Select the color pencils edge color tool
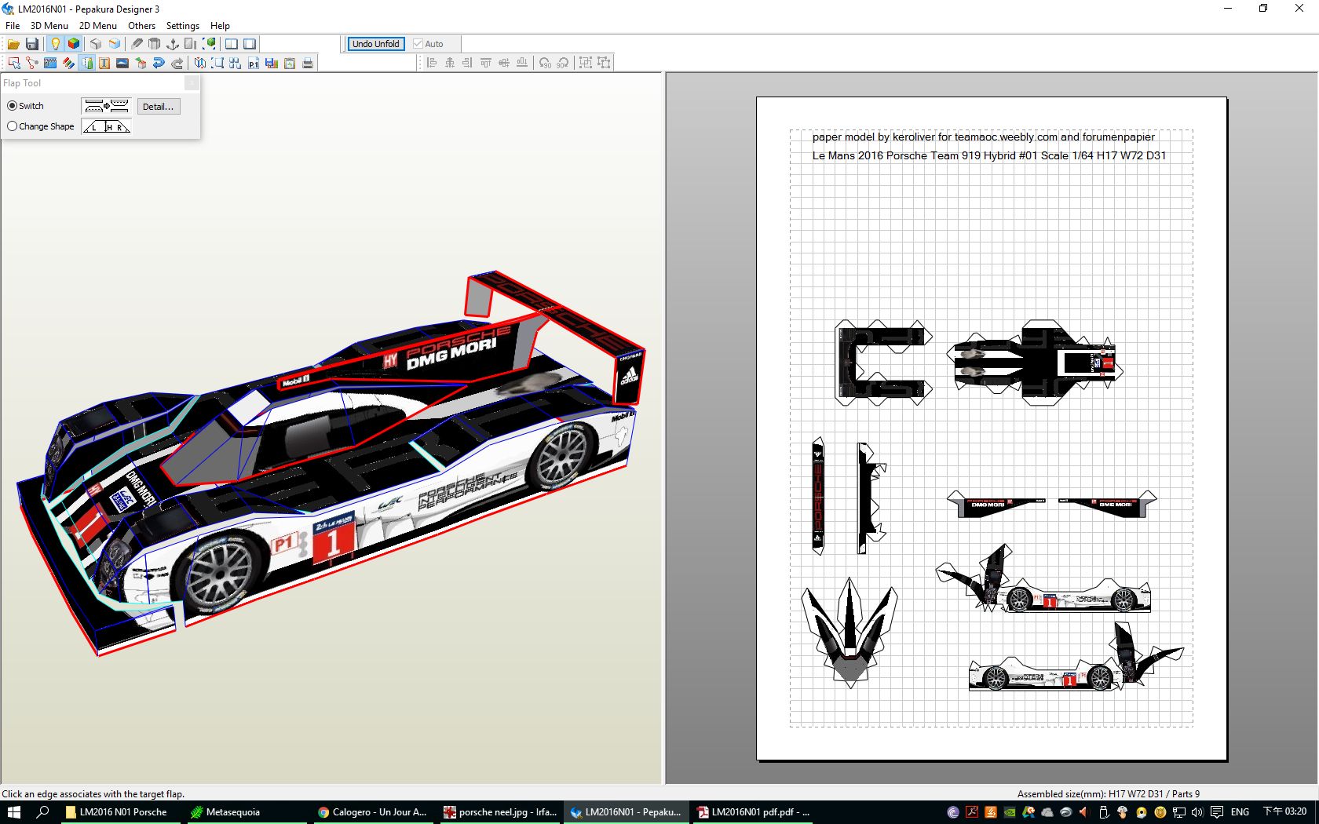Viewport: 1319px width, 824px height. click(68, 63)
